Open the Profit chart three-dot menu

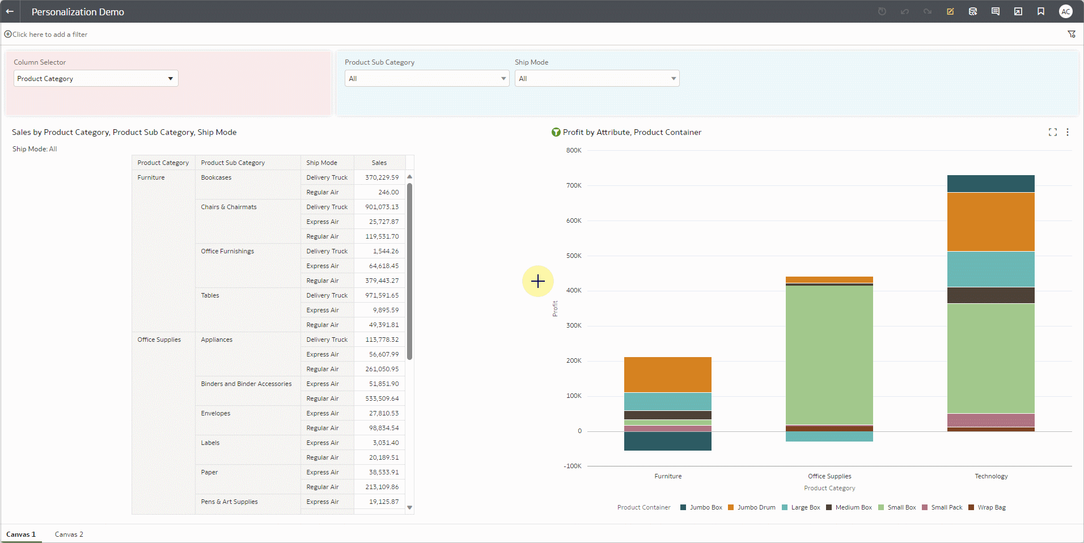(x=1068, y=132)
